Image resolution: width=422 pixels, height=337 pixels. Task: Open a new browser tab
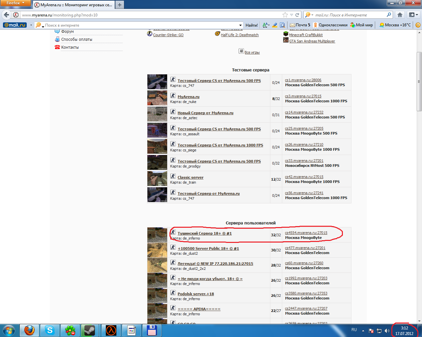[x=120, y=5]
